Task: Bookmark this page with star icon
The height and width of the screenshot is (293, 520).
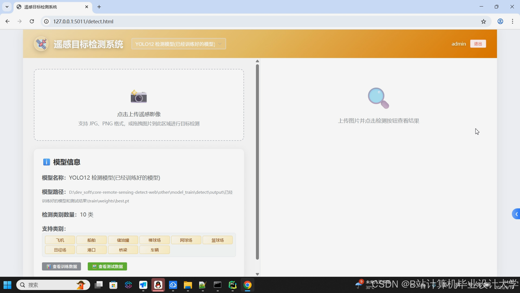Action: (483, 21)
